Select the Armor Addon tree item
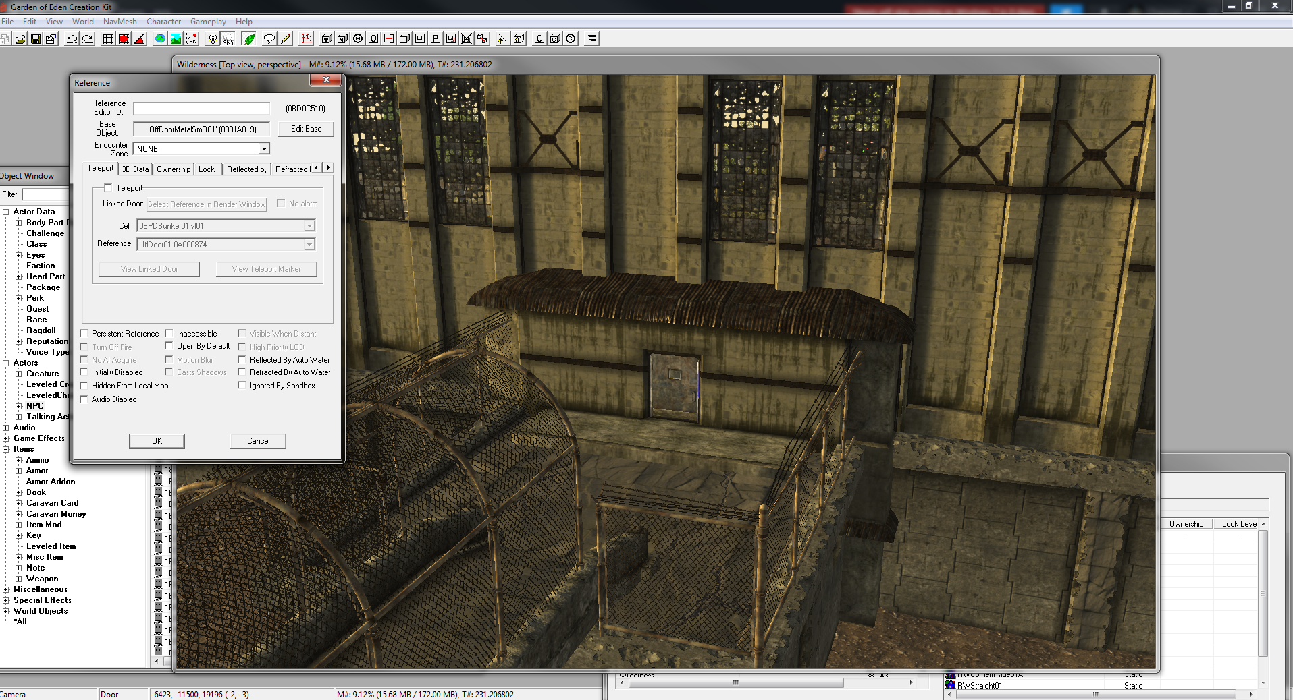1293x700 pixels. [x=51, y=482]
